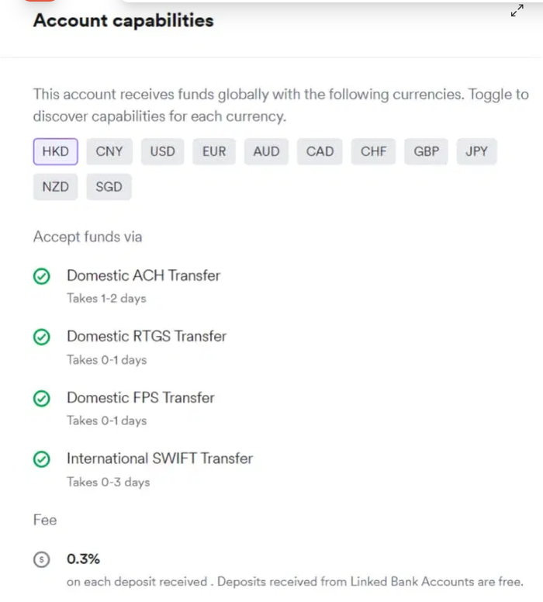The width and height of the screenshot is (543, 602).
Task: Toggle to the NZD currency
Action: click(55, 187)
